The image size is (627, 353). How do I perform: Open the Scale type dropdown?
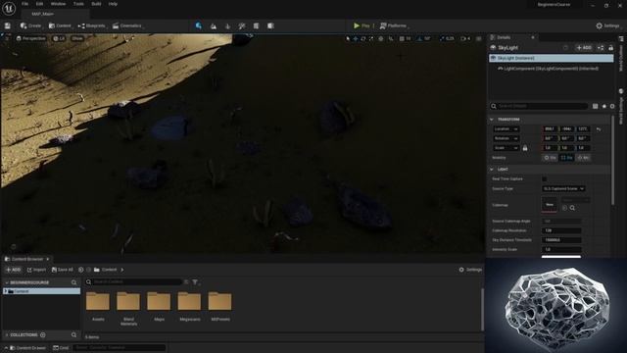pos(506,148)
